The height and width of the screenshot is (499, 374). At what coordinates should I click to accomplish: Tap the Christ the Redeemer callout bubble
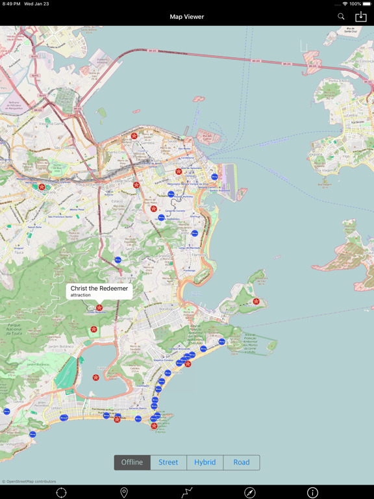click(99, 291)
